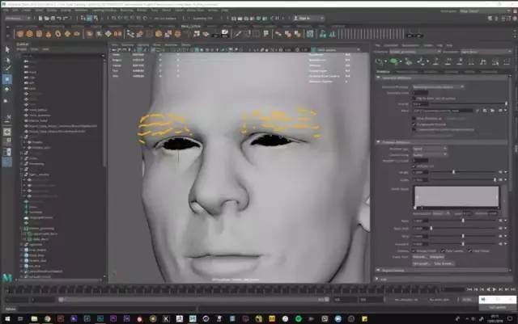Open the Description dropdown in XGen
The height and width of the screenshot is (324, 518).
coord(486,52)
